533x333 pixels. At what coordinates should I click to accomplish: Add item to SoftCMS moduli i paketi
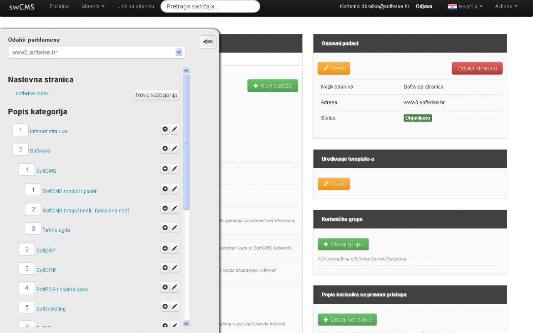(165, 189)
